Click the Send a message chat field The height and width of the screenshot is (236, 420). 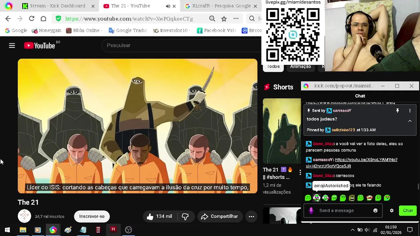tap(343, 210)
